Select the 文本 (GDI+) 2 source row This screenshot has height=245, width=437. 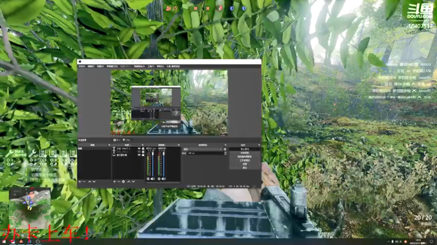pos(128,148)
